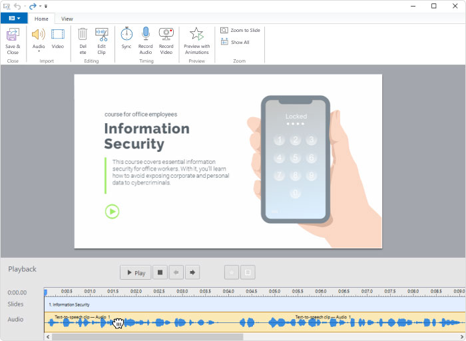Click the Show All zoom icon
The image size is (466, 341).
click(x=224, y=42)
